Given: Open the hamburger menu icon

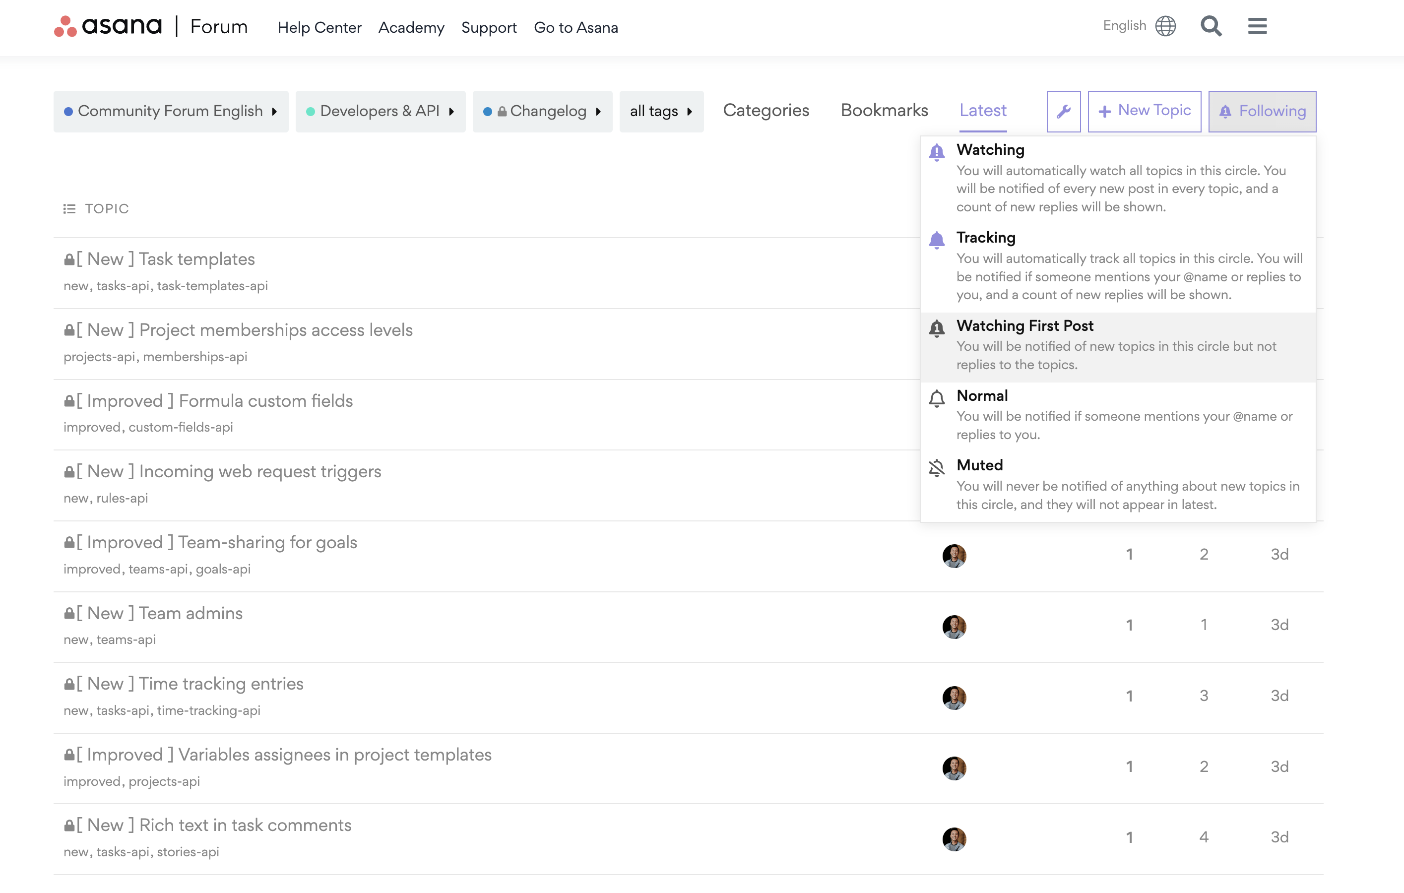Looking at the screenshot, I should (1257, 26).
